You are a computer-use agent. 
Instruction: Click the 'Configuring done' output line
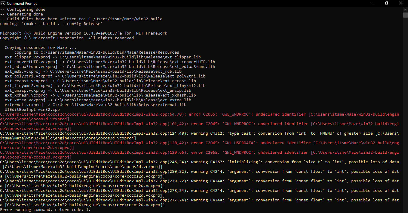(x=23, y=10)
